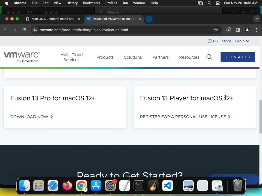Viewport: 262px width, 196px height.
Task: Close the Mac OS X Leopard tab
Action: coord(79,19)
